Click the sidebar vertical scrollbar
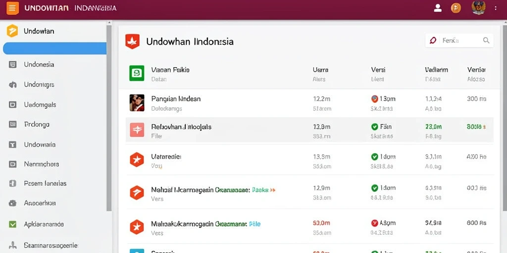 pos(109,118)
